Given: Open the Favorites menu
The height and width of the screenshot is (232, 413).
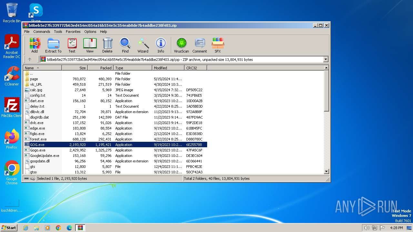Looking at the screenshot, I should [x=73, y=32].
